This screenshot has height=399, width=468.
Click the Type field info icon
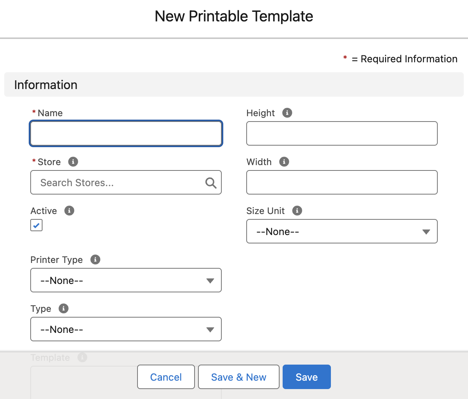[64, 308]
